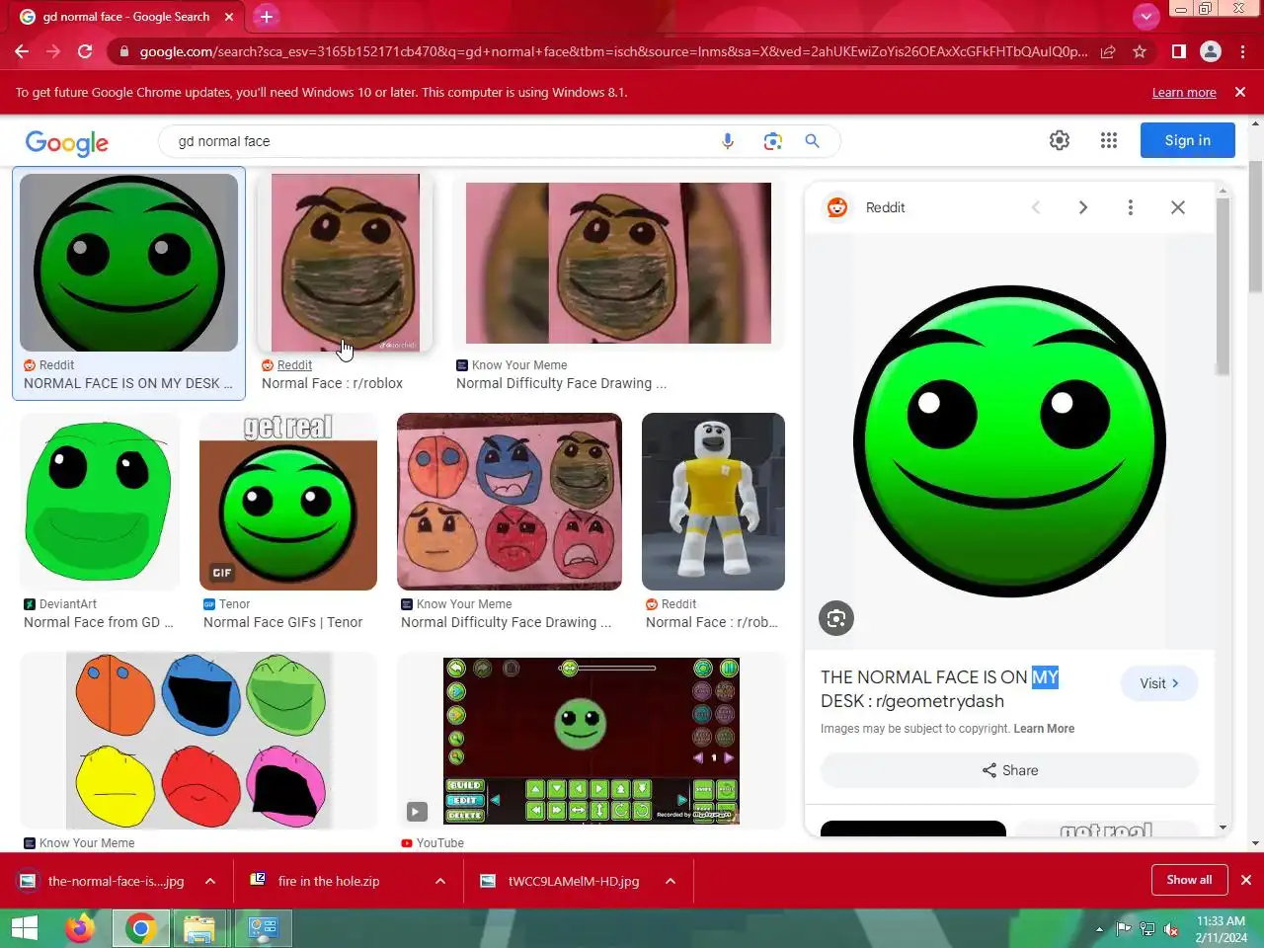Viewport: 1264px width, 948px height.
Task: Focus the search box with gd normal face
Action: [x=444, y=141]
